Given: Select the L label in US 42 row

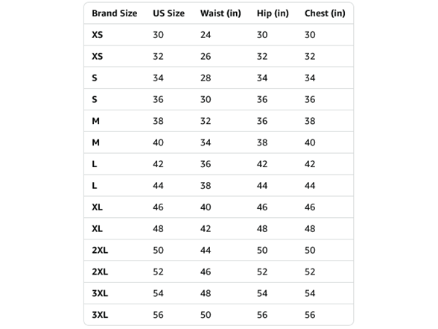Looking at the screenshot, I should pyautogui.click(x=95, y=164).
